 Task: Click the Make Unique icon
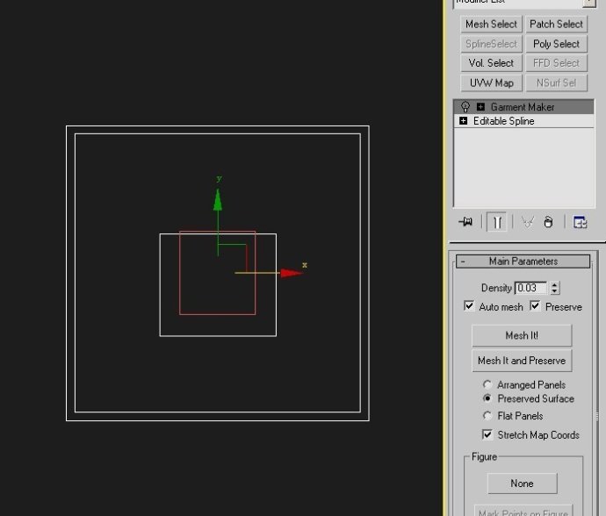[x=528, y=222]
